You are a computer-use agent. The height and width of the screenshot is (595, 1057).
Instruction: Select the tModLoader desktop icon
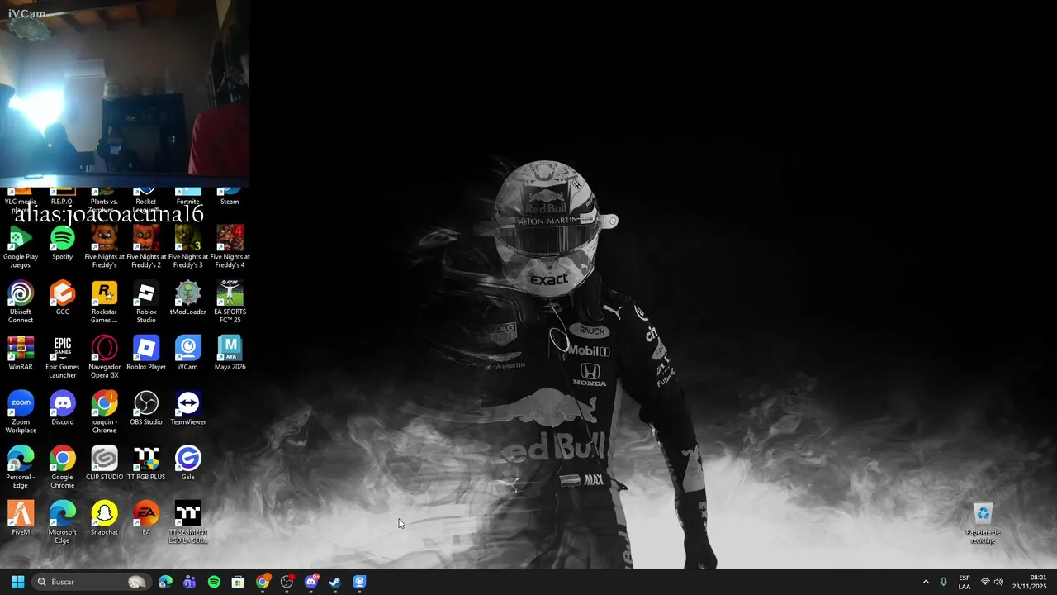[x=187, y=298]
